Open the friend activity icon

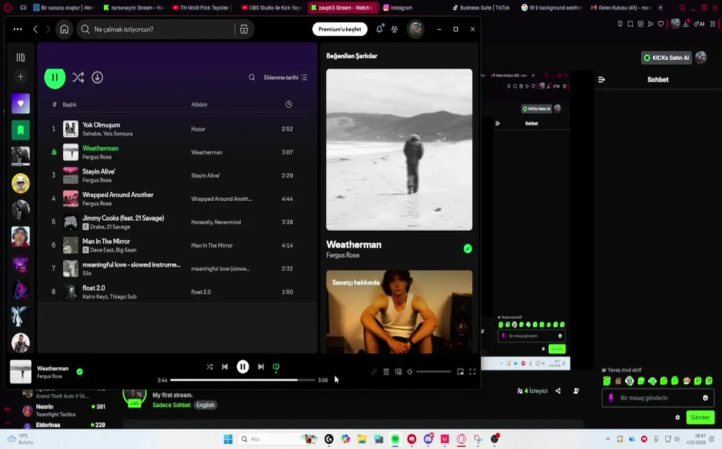394,29
